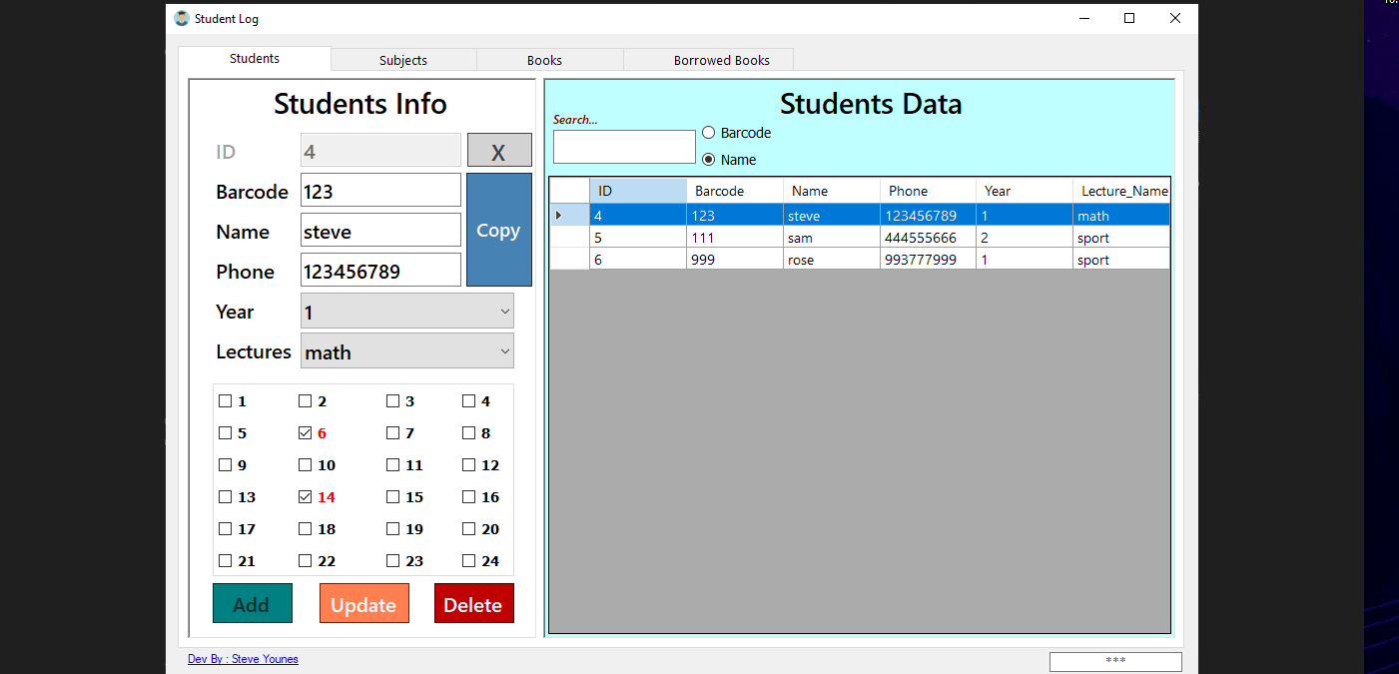Select the Name search radio button
This screenshot has height=674, width=1399.
coord(709,160)
